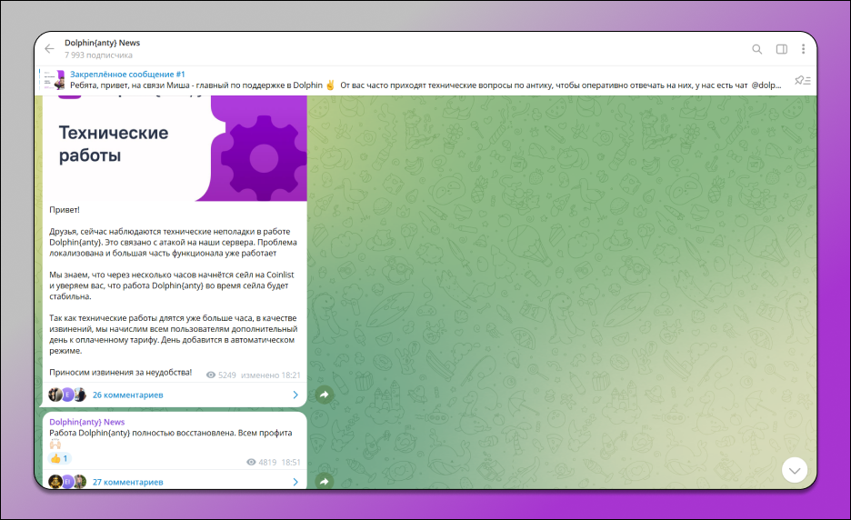Click the Dolphin{anty} News sender name
851x520 pixels.
87,423
